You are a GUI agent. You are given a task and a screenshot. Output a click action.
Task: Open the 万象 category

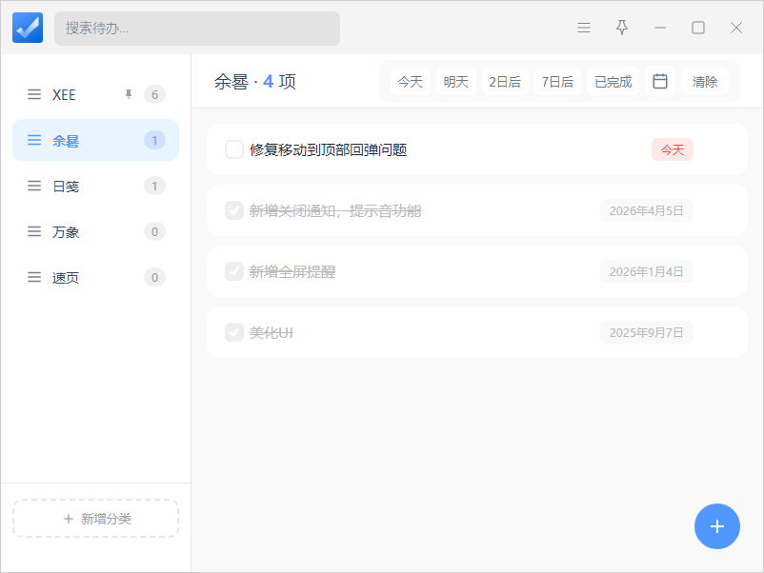point(95,231)
